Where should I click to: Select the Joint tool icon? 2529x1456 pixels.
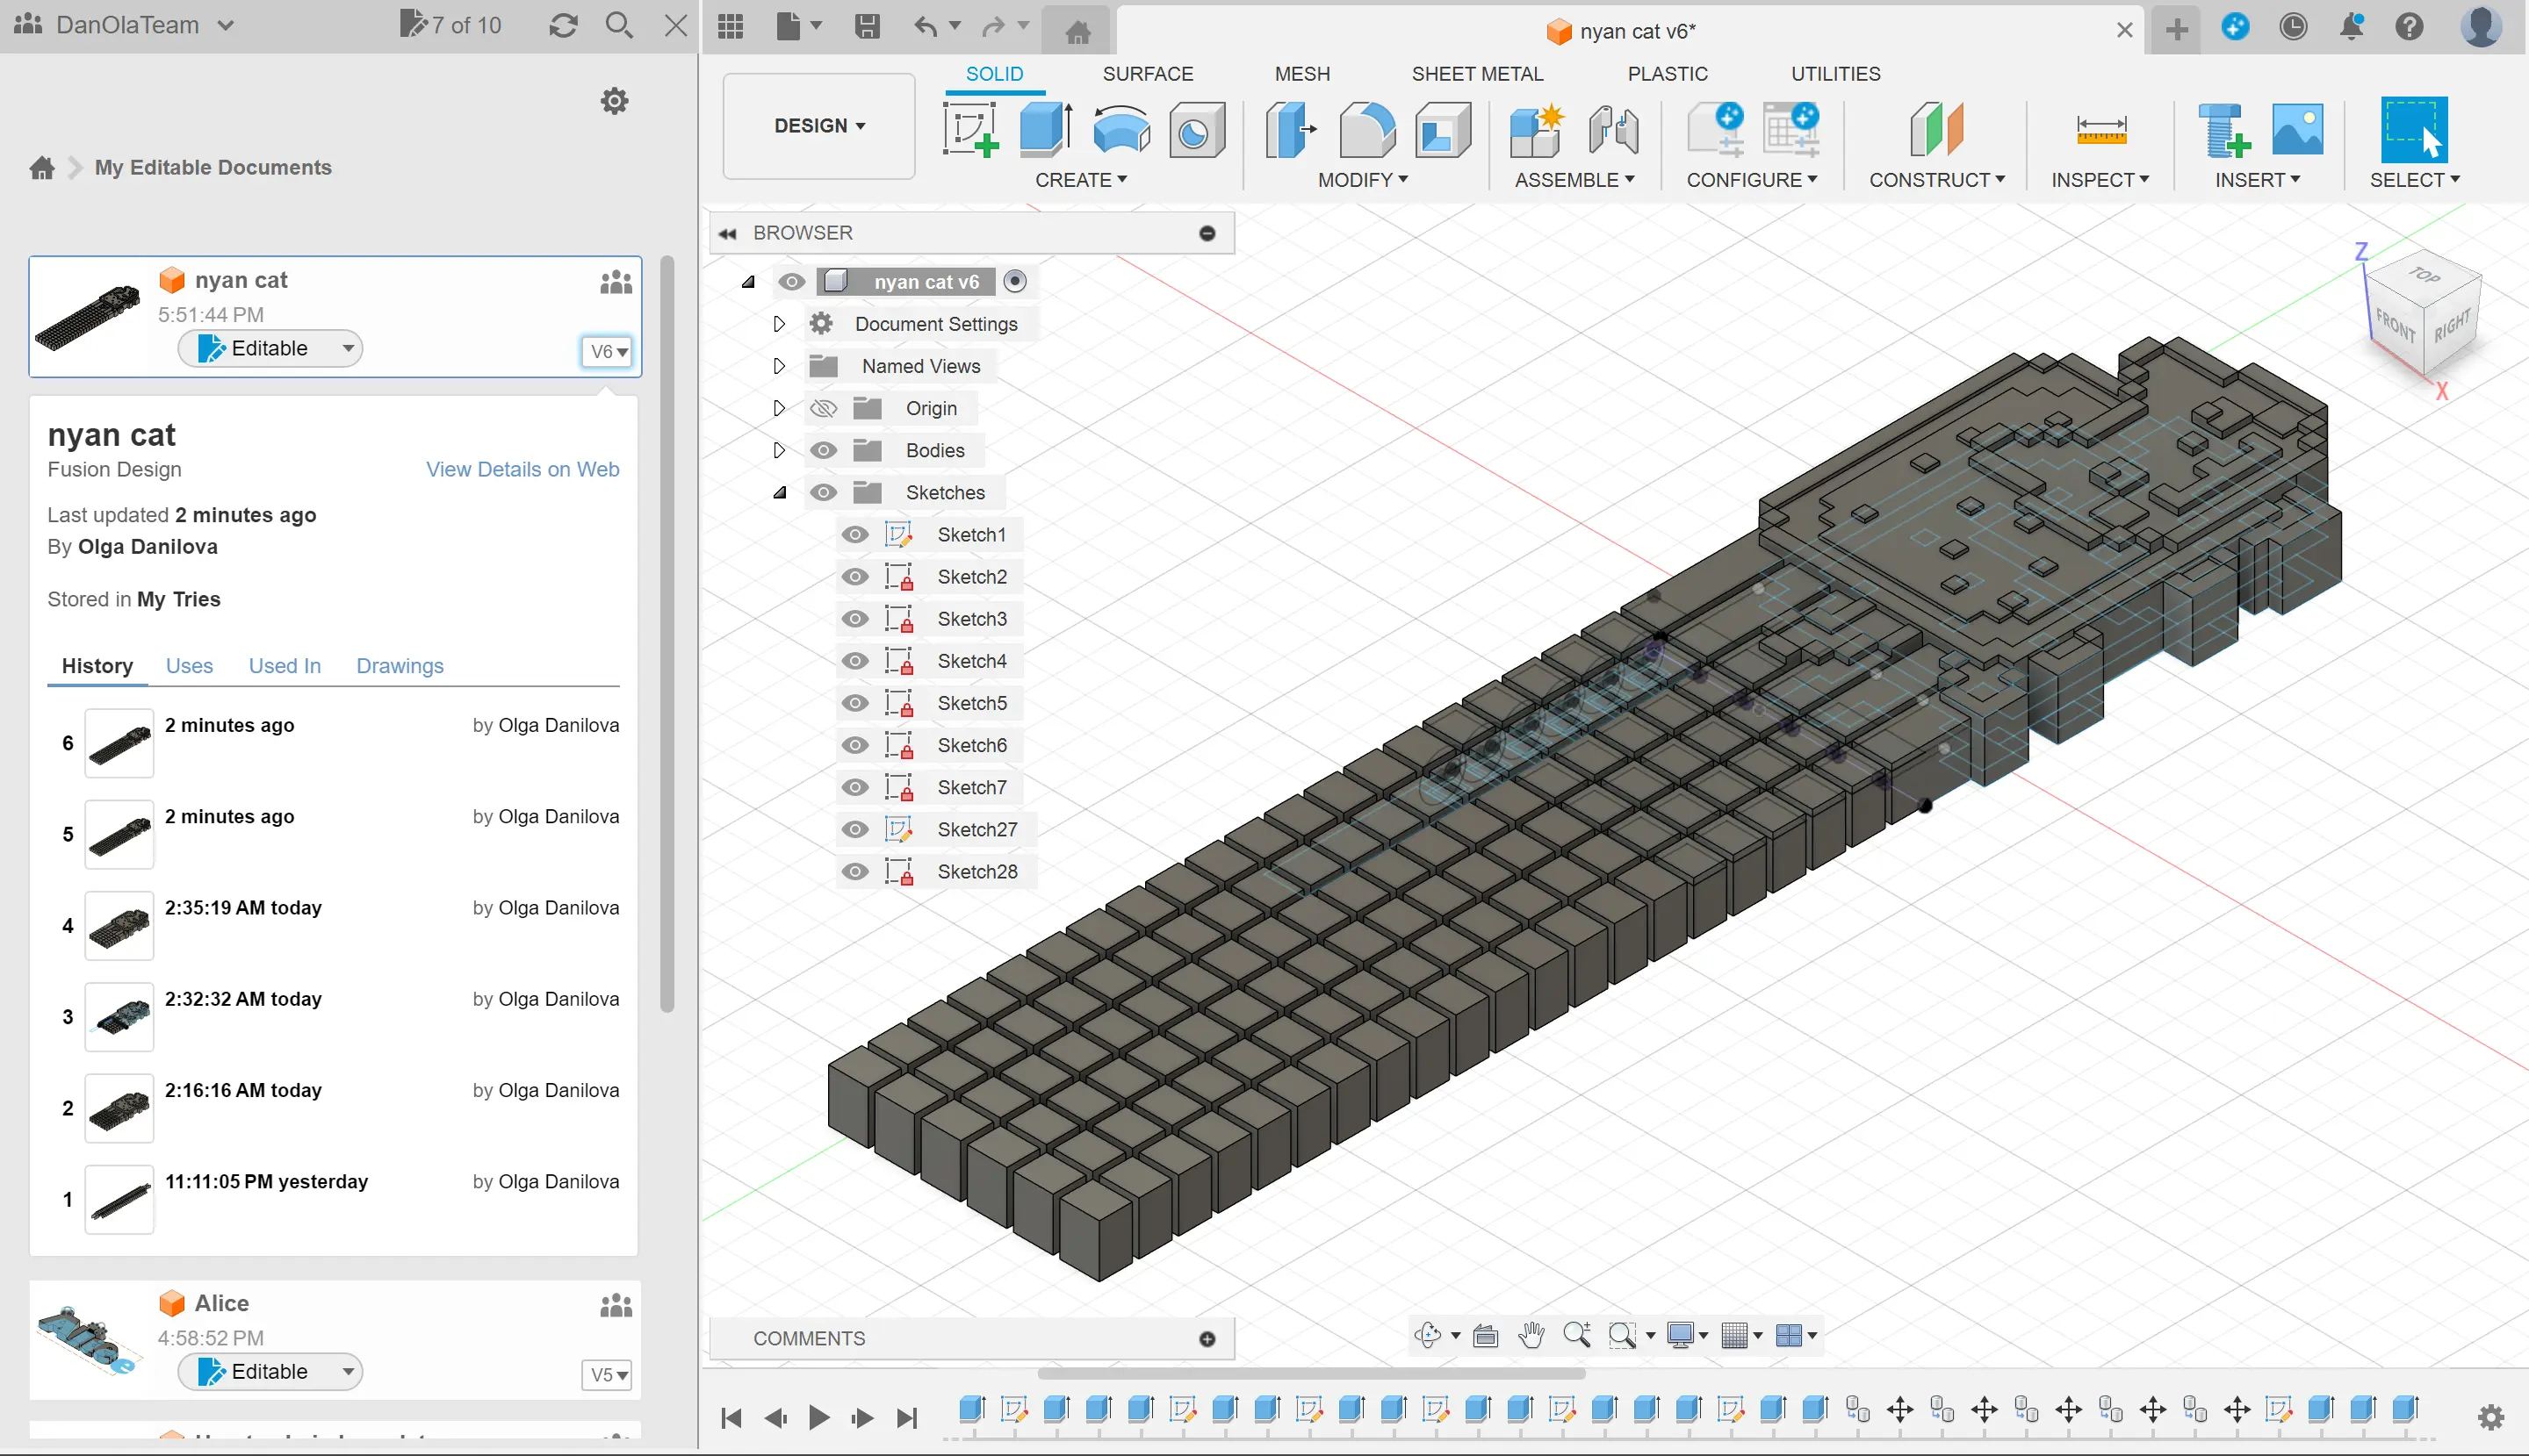[1612, 130]
